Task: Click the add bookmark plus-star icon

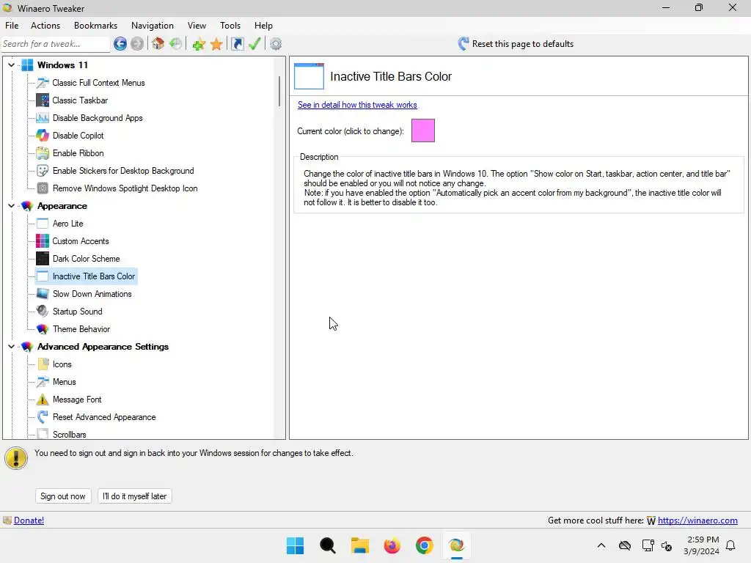Action: [x=199, y=44]
